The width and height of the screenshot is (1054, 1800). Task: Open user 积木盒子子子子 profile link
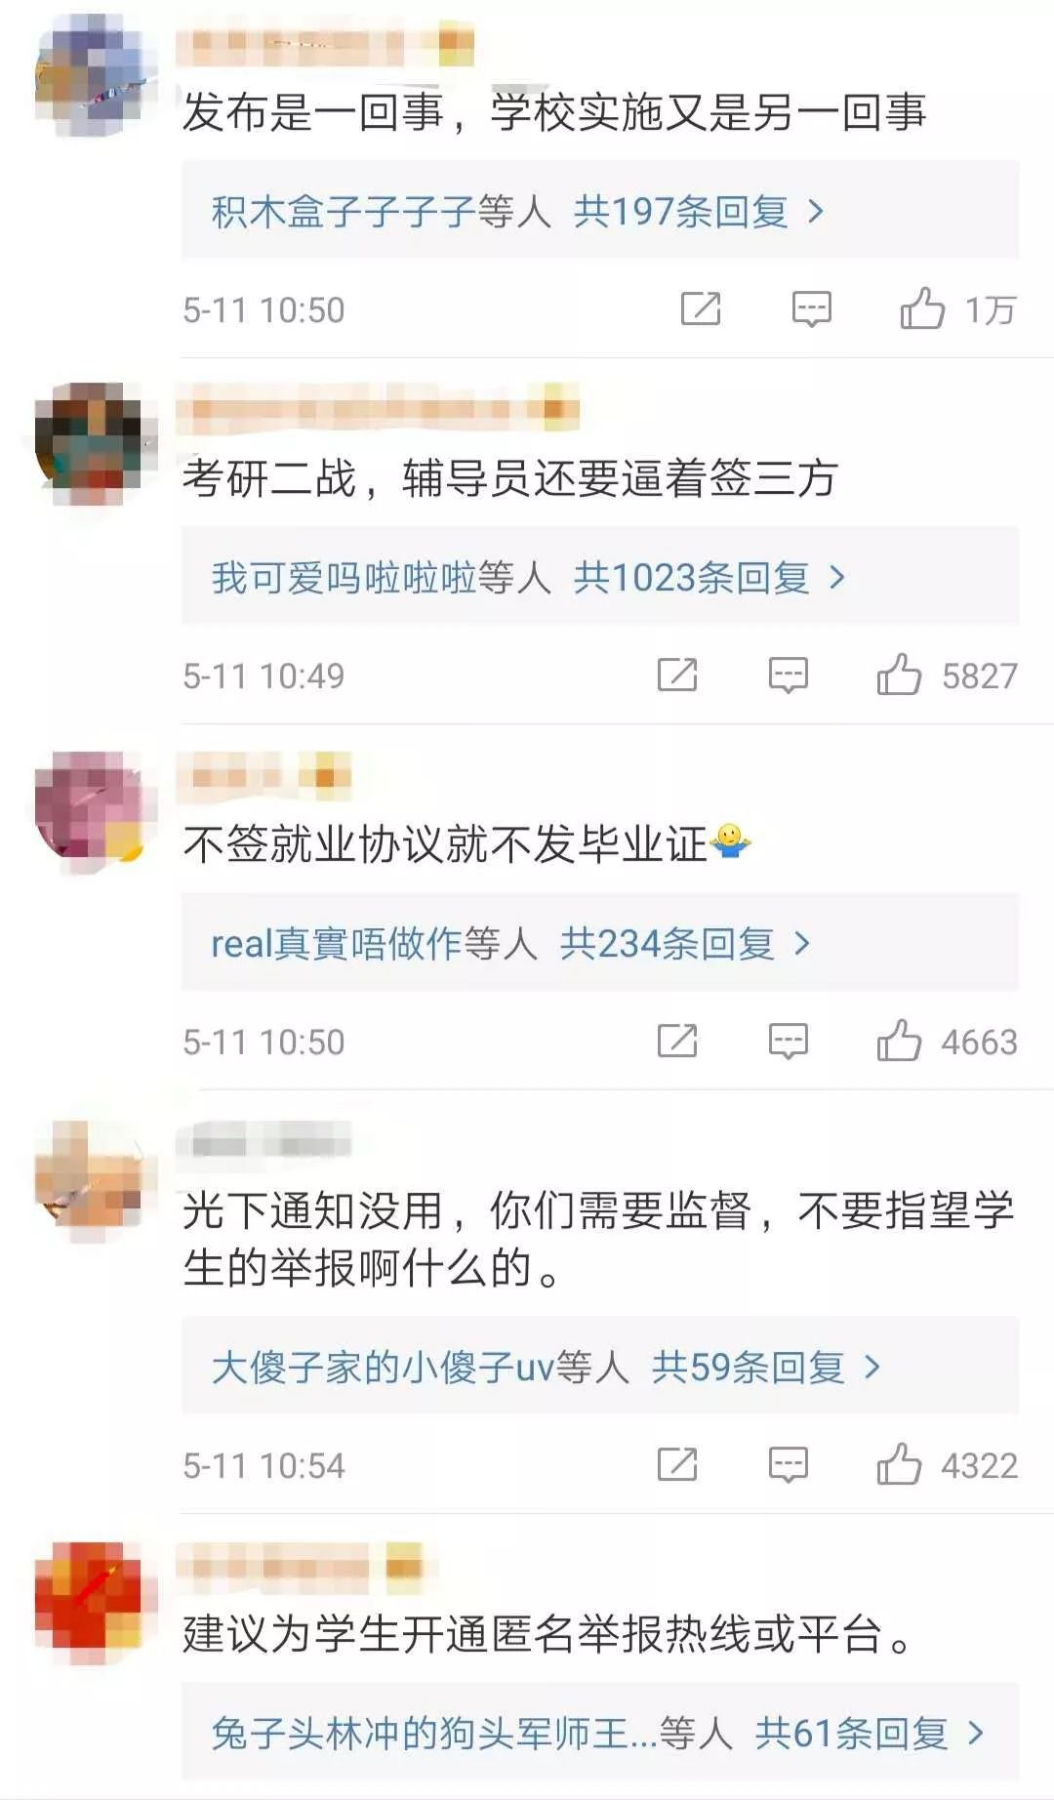pos(344,211)
